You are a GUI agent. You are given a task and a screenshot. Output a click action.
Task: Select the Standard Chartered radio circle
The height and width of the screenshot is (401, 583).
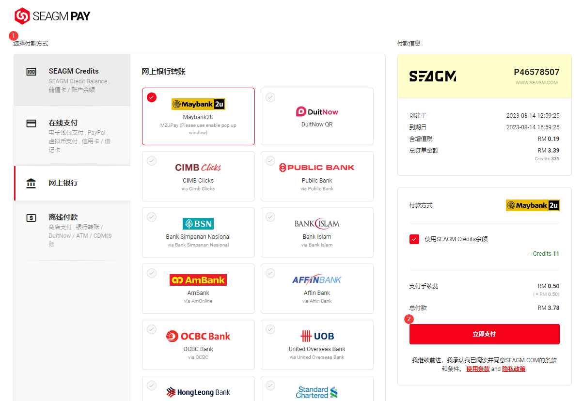point(270,386)
